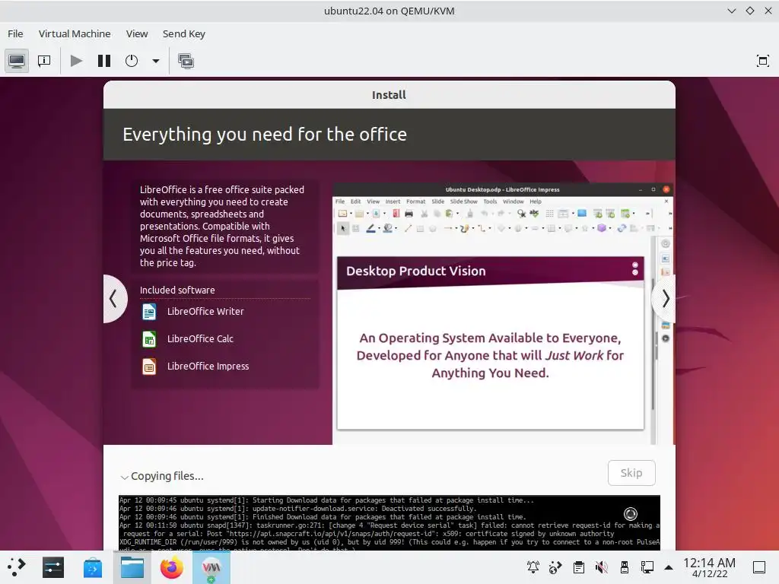Collapse the Copying files details expander
Viewport: 779px width, 584px height.
point(124,478)
